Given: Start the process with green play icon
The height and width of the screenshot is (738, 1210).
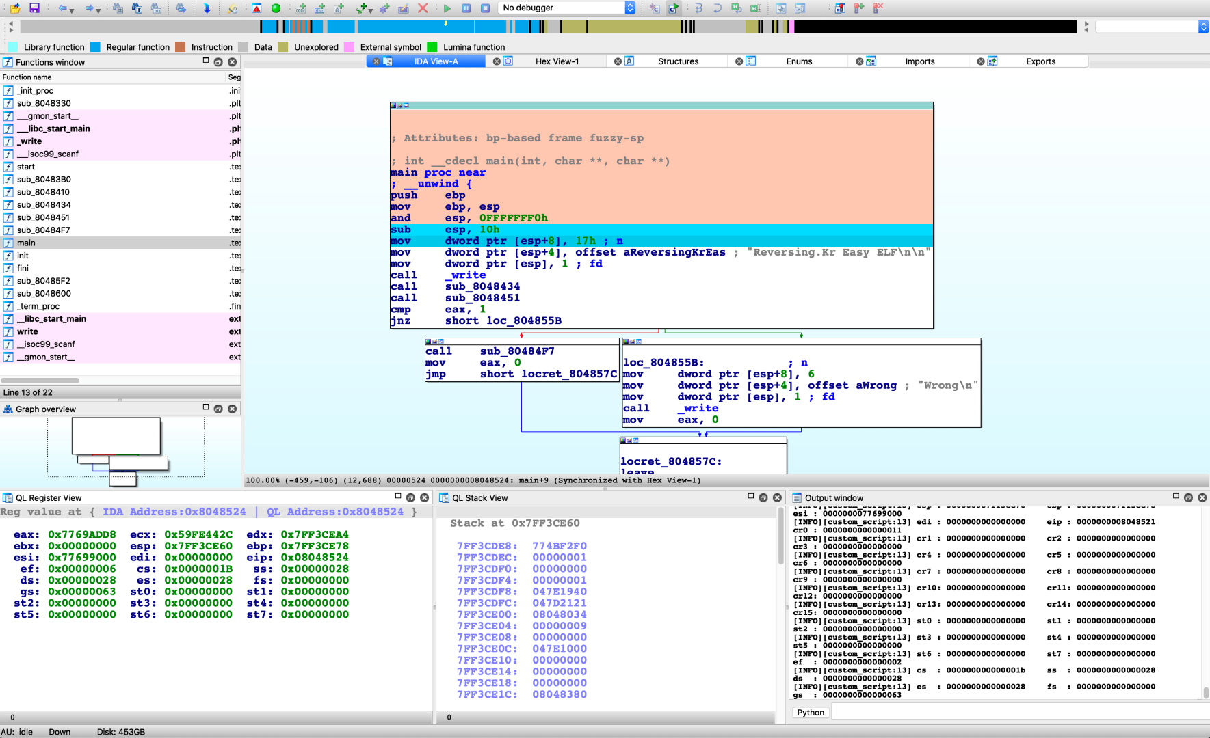Looking at the screenshot, I should (x=447, y=8).
